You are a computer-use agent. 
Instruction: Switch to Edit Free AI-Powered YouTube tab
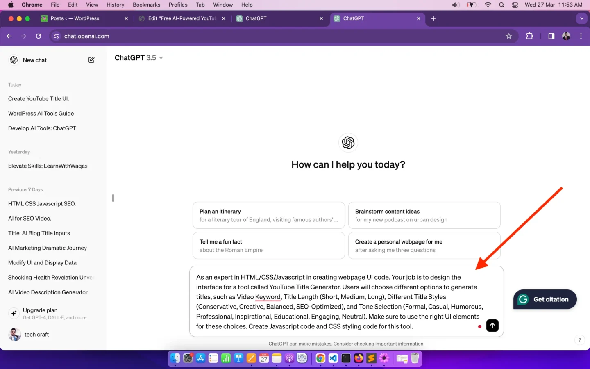tap(182, 18)
